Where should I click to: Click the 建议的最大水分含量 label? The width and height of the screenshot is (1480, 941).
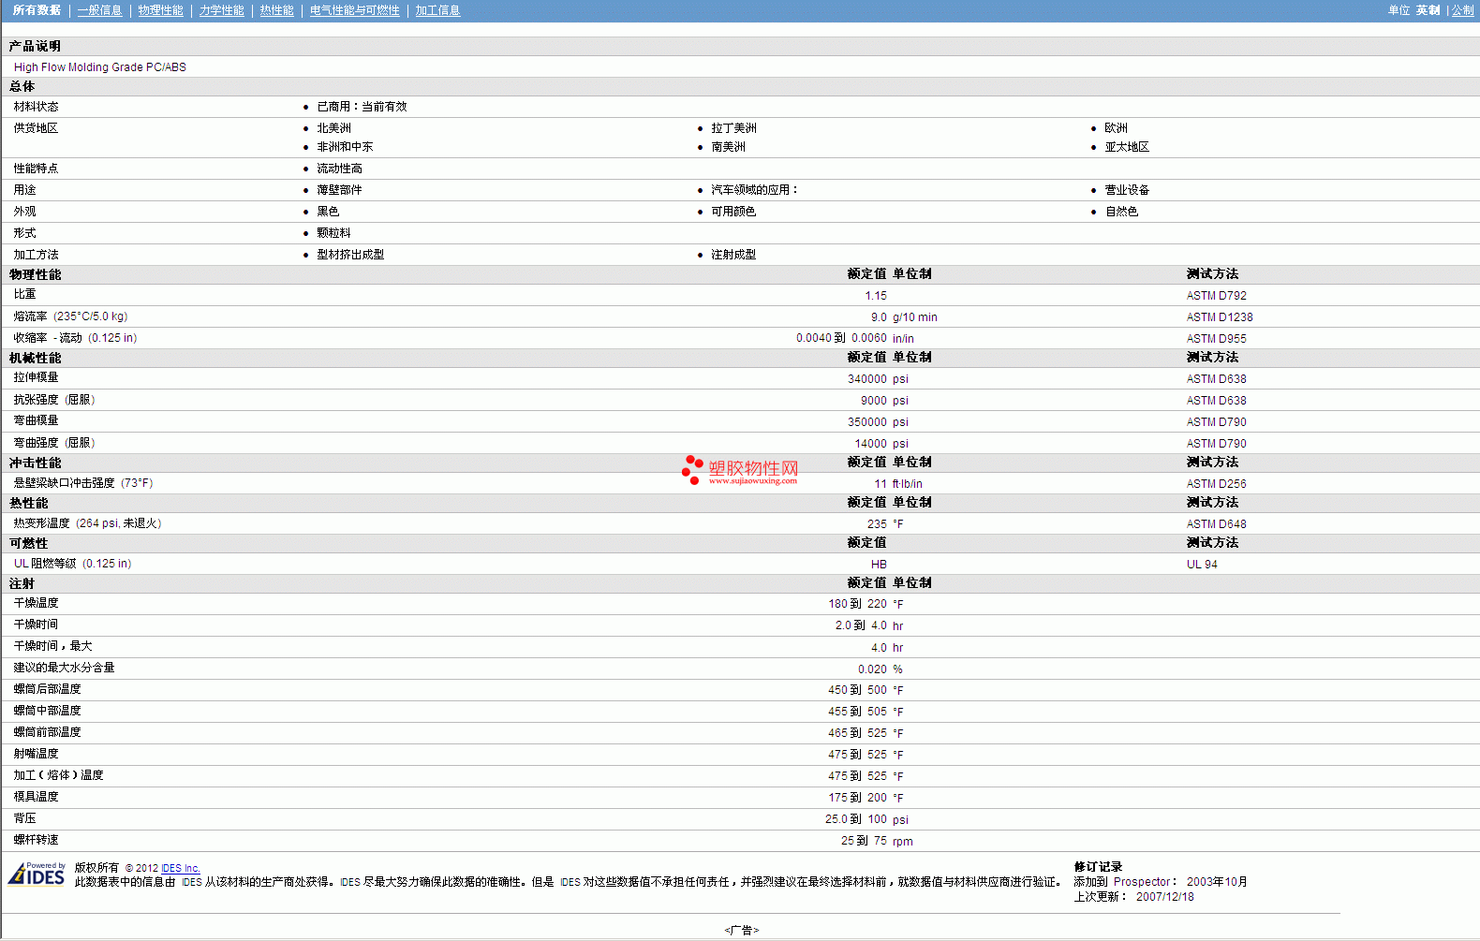click(x=64, y=668)
